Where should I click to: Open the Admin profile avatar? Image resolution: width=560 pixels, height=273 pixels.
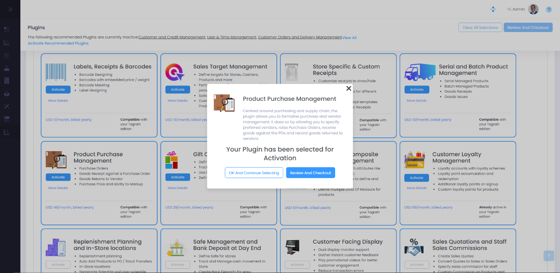[x=534, y=9]
